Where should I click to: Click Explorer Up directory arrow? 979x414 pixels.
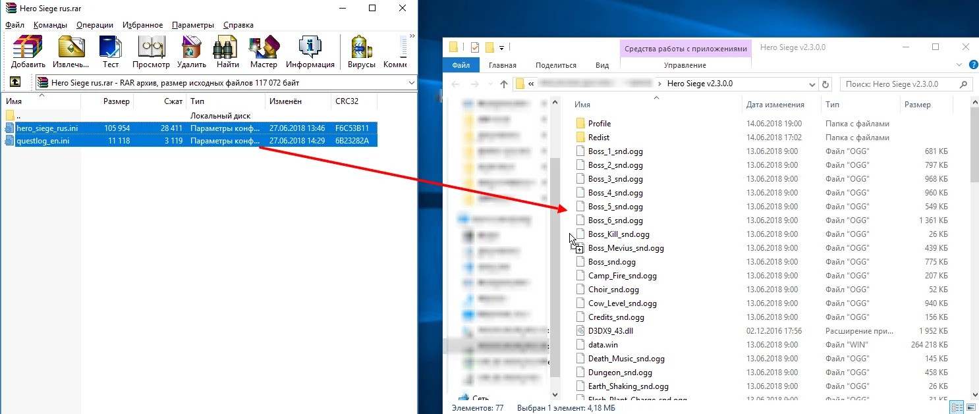point(504,84)
